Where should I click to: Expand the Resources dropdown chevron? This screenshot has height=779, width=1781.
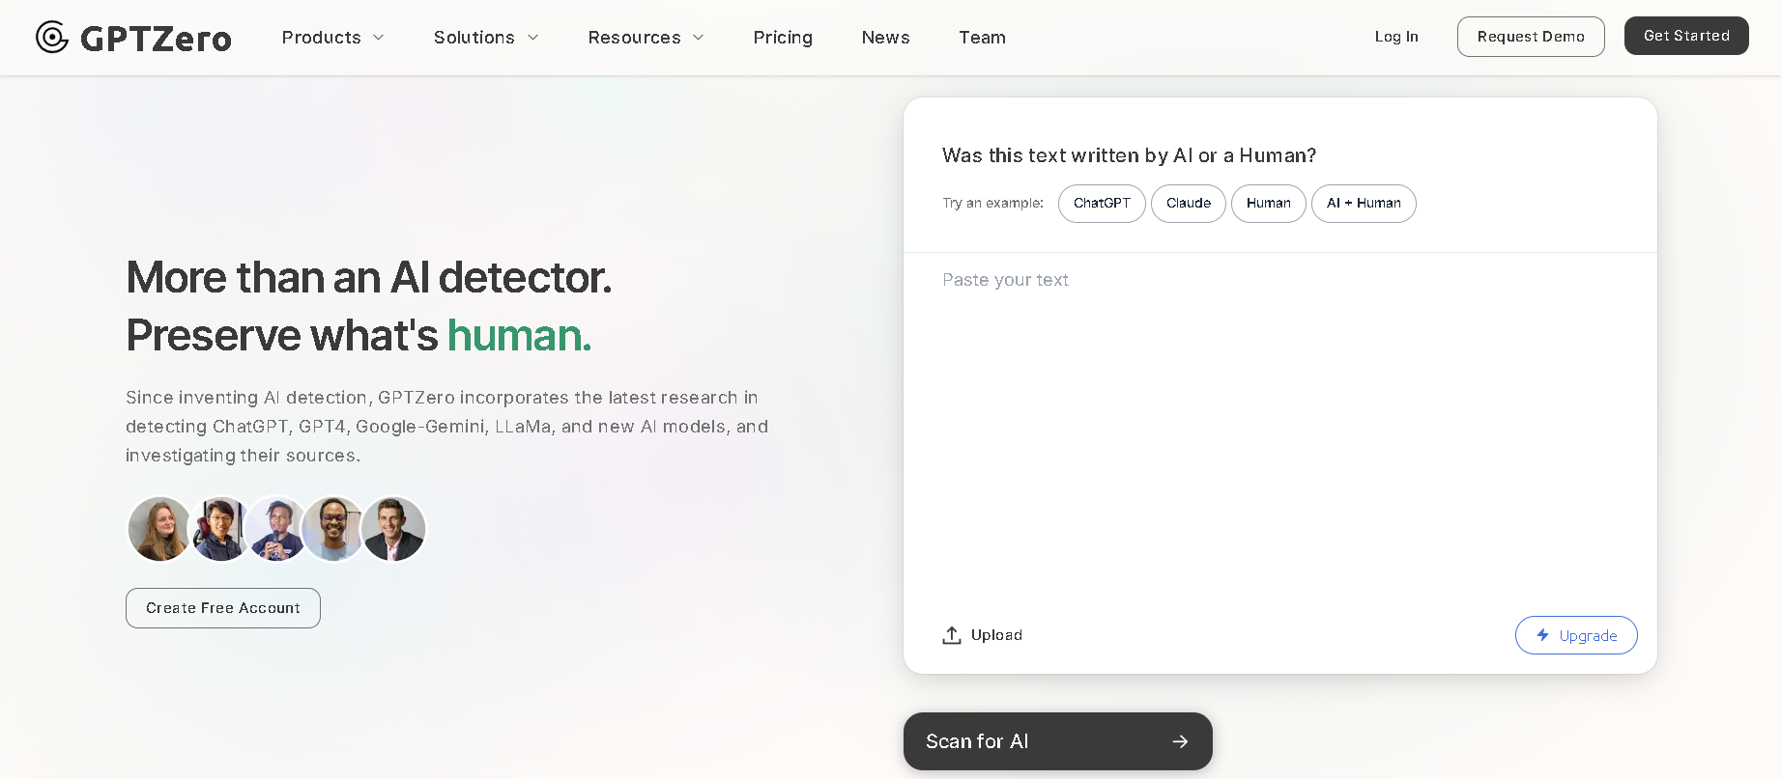click(x=699, y=38)
